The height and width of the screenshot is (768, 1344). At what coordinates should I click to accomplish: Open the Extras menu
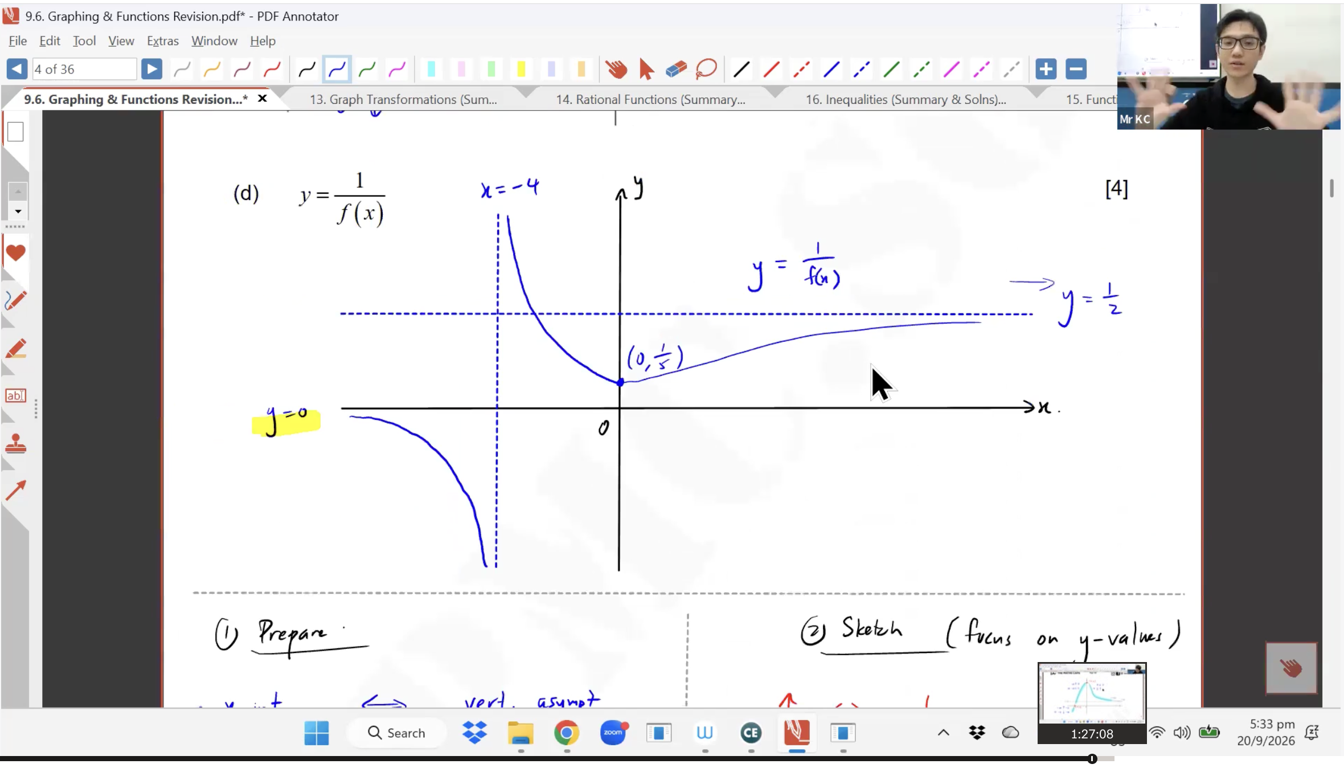163,40
